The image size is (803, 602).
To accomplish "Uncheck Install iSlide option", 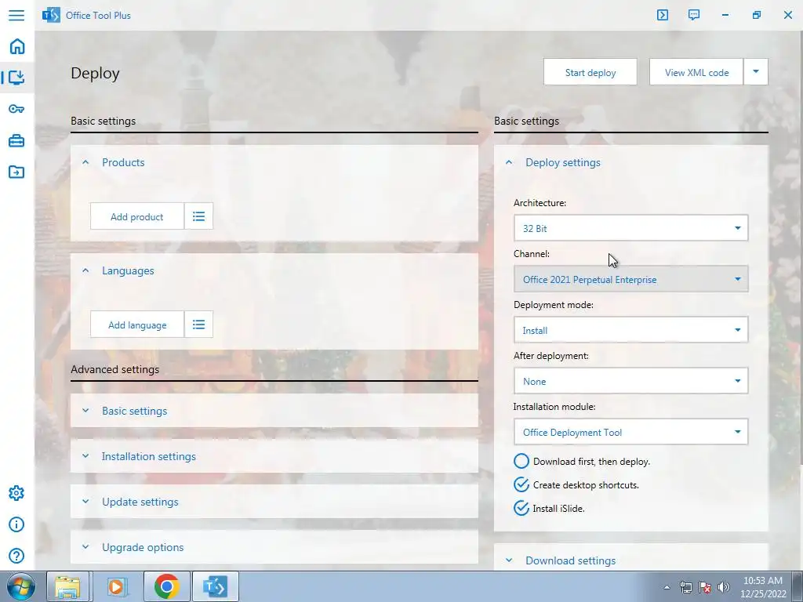I will pyautogui.click(x=521, y=508).
